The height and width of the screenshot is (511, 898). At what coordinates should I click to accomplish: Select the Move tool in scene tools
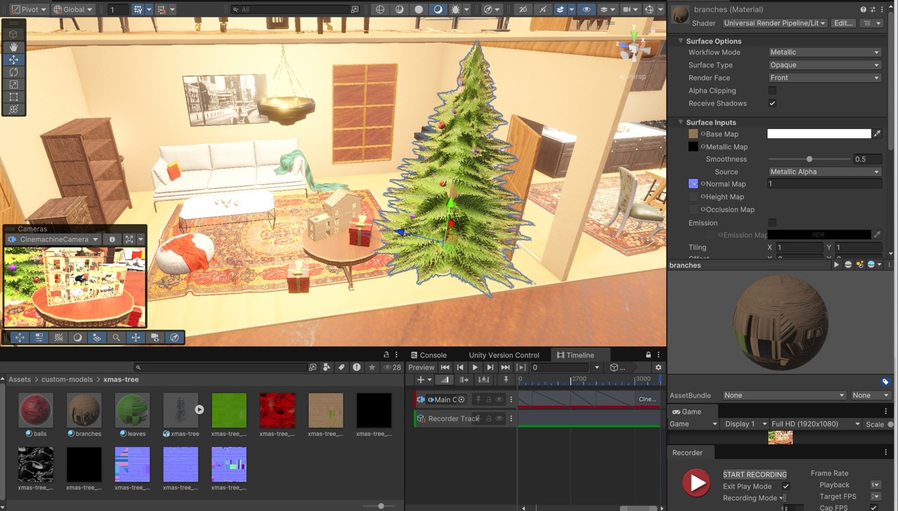coord(13,60)
